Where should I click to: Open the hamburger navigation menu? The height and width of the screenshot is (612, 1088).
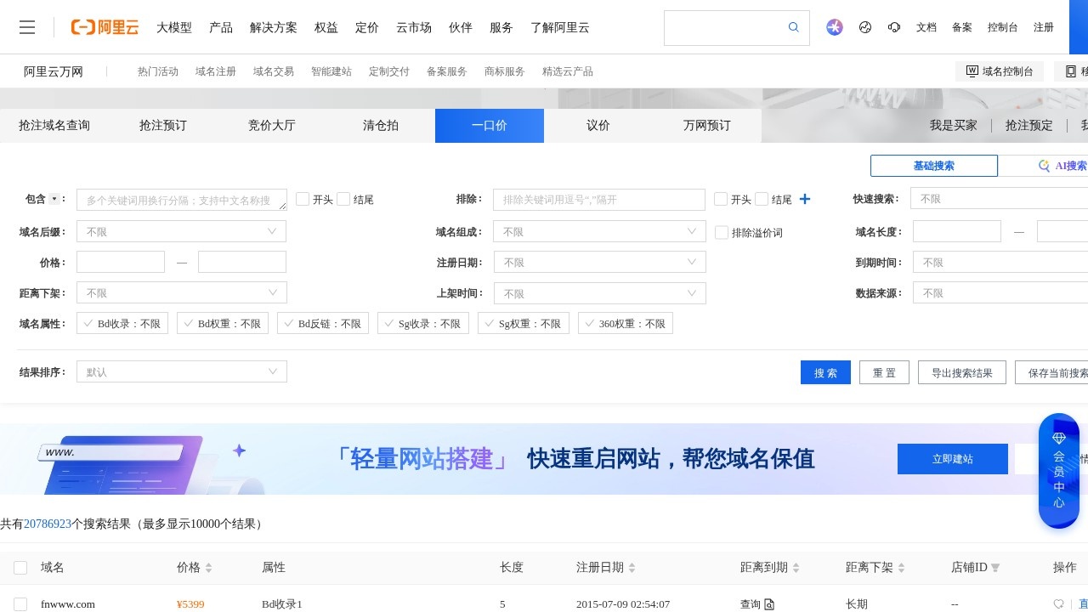tap(27, 27)
